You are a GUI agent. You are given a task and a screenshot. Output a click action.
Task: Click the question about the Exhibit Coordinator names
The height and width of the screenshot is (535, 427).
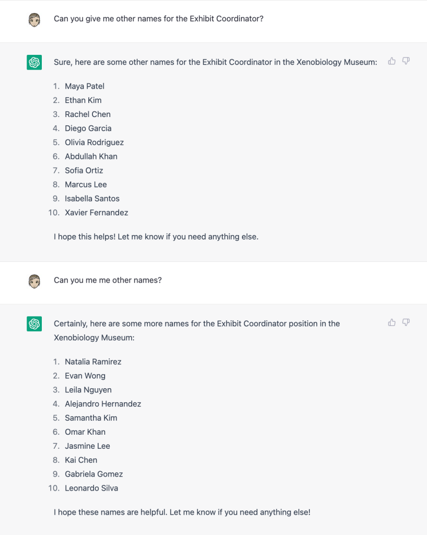point(158,19)
